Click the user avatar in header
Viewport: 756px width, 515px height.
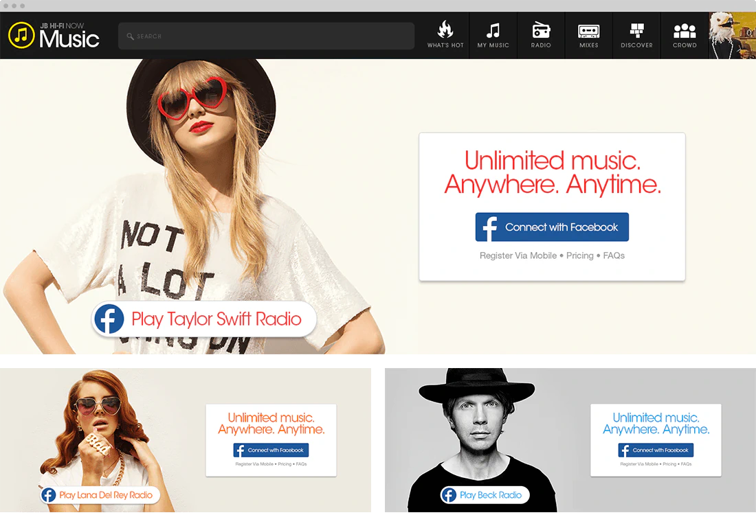(x=732, y=35)
